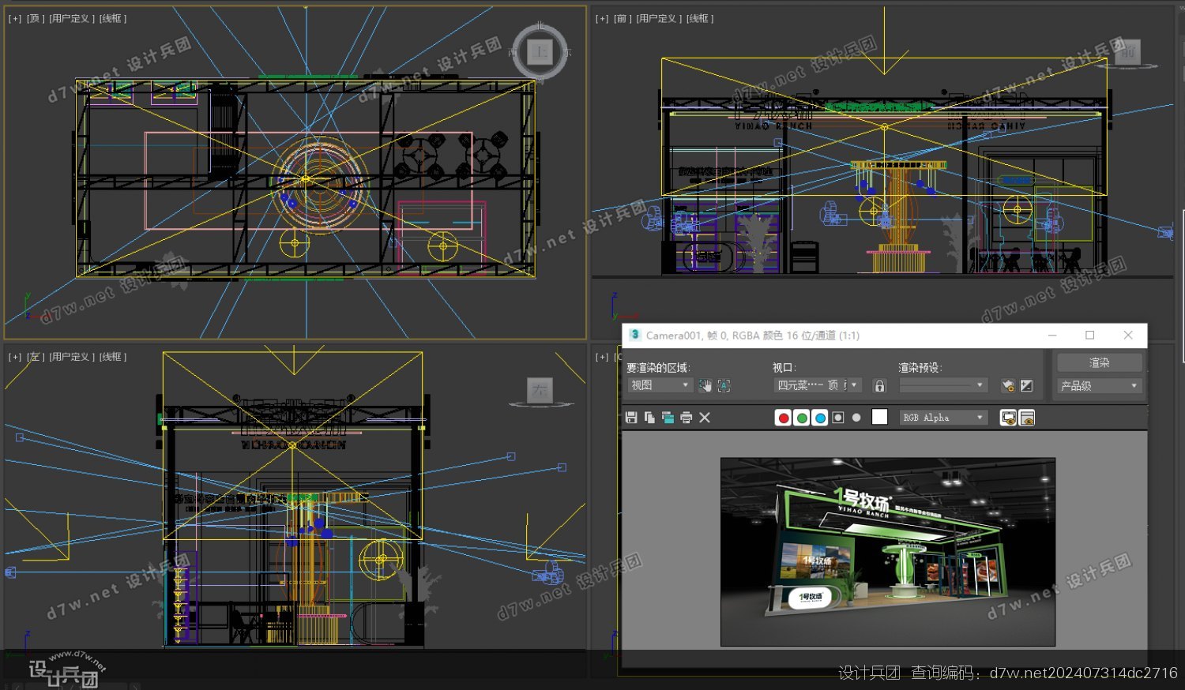Click the white color swatch in render window
Viewport: 1185px width, 690px height.
pyautogui.click(x=879, y=417)
